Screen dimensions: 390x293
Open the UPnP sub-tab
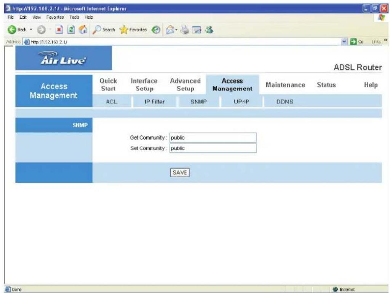(x=241, y=101)
